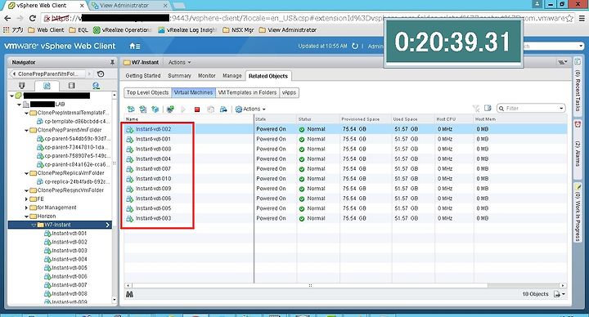The width and height of the screenshot is (589, 317).
Task: Collapse the LAB datacenter tree node
Action: [19, 105]
